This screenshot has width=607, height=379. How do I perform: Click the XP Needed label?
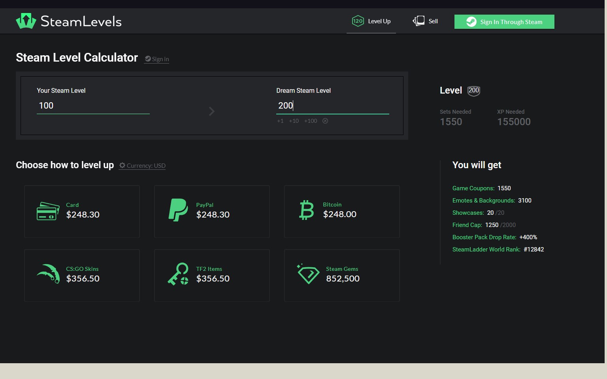511,112
